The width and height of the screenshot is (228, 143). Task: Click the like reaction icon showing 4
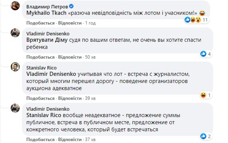tap(206, 54)
